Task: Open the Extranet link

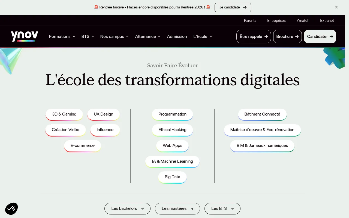Action: click(x=327, y=20)
